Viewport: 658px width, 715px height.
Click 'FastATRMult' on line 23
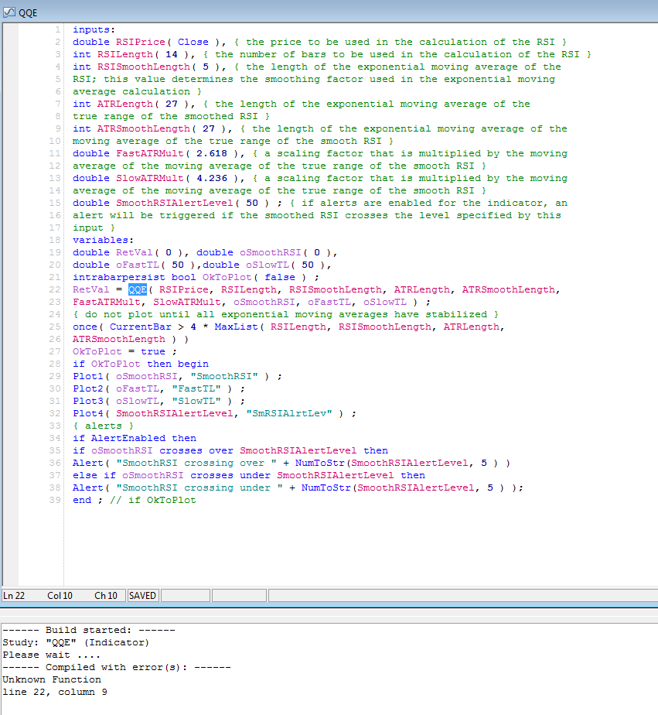pyautogui.click(x=107, y=302)
